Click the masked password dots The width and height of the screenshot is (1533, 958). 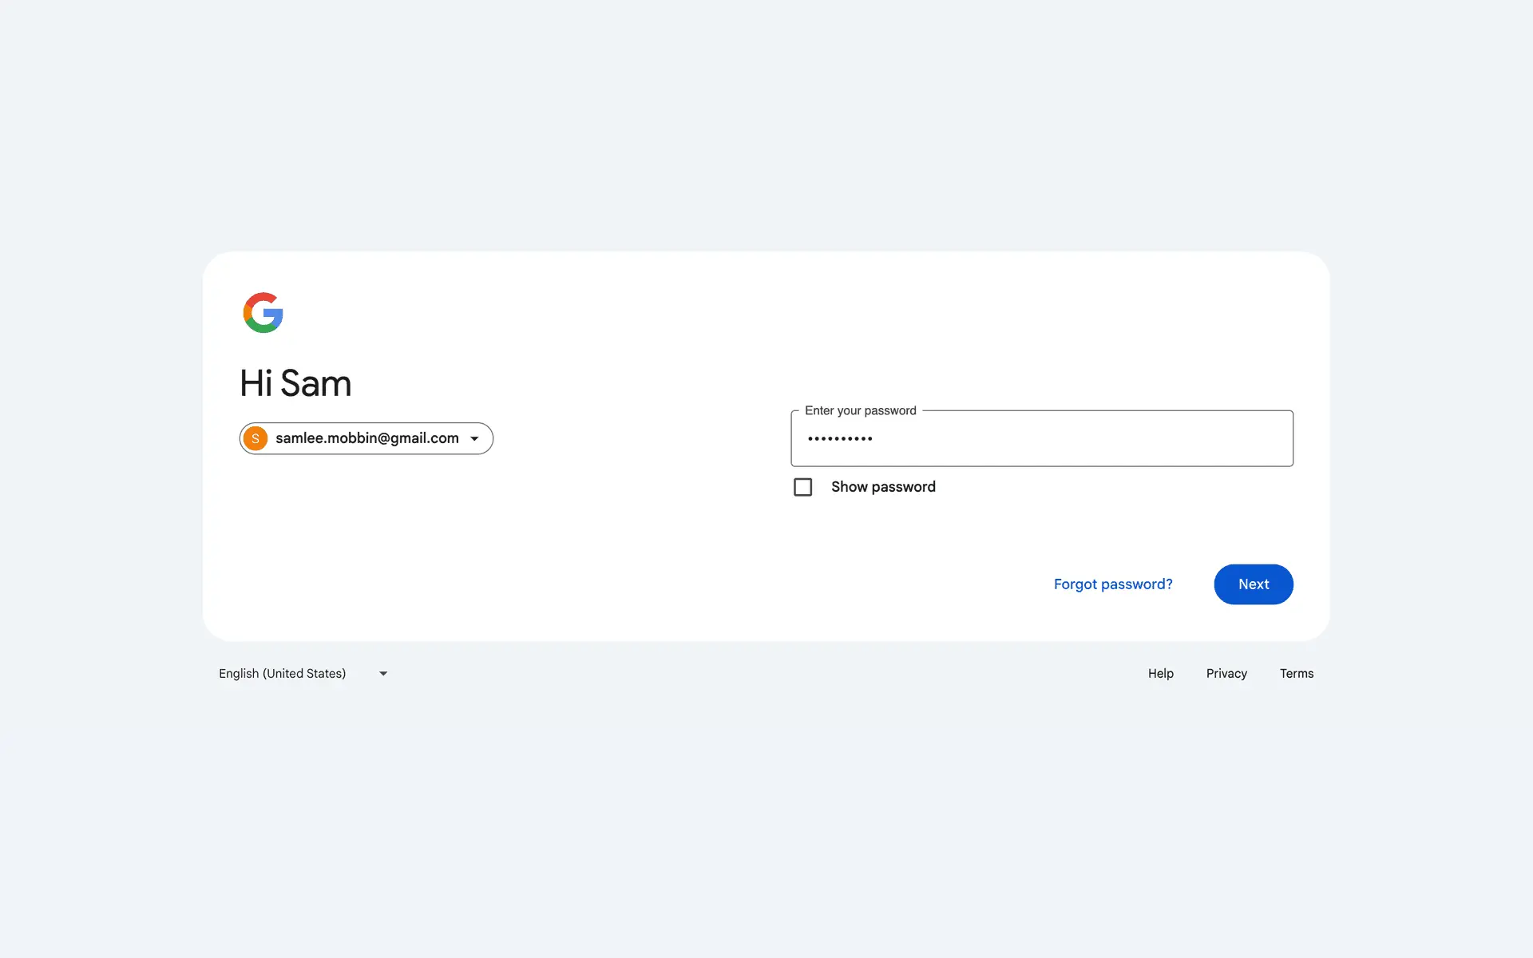pyautogui.click(x=839, y=439)
